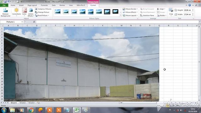Expand the formula bar
This screenshot has height=113, width=201.
(x=200, y=22)
